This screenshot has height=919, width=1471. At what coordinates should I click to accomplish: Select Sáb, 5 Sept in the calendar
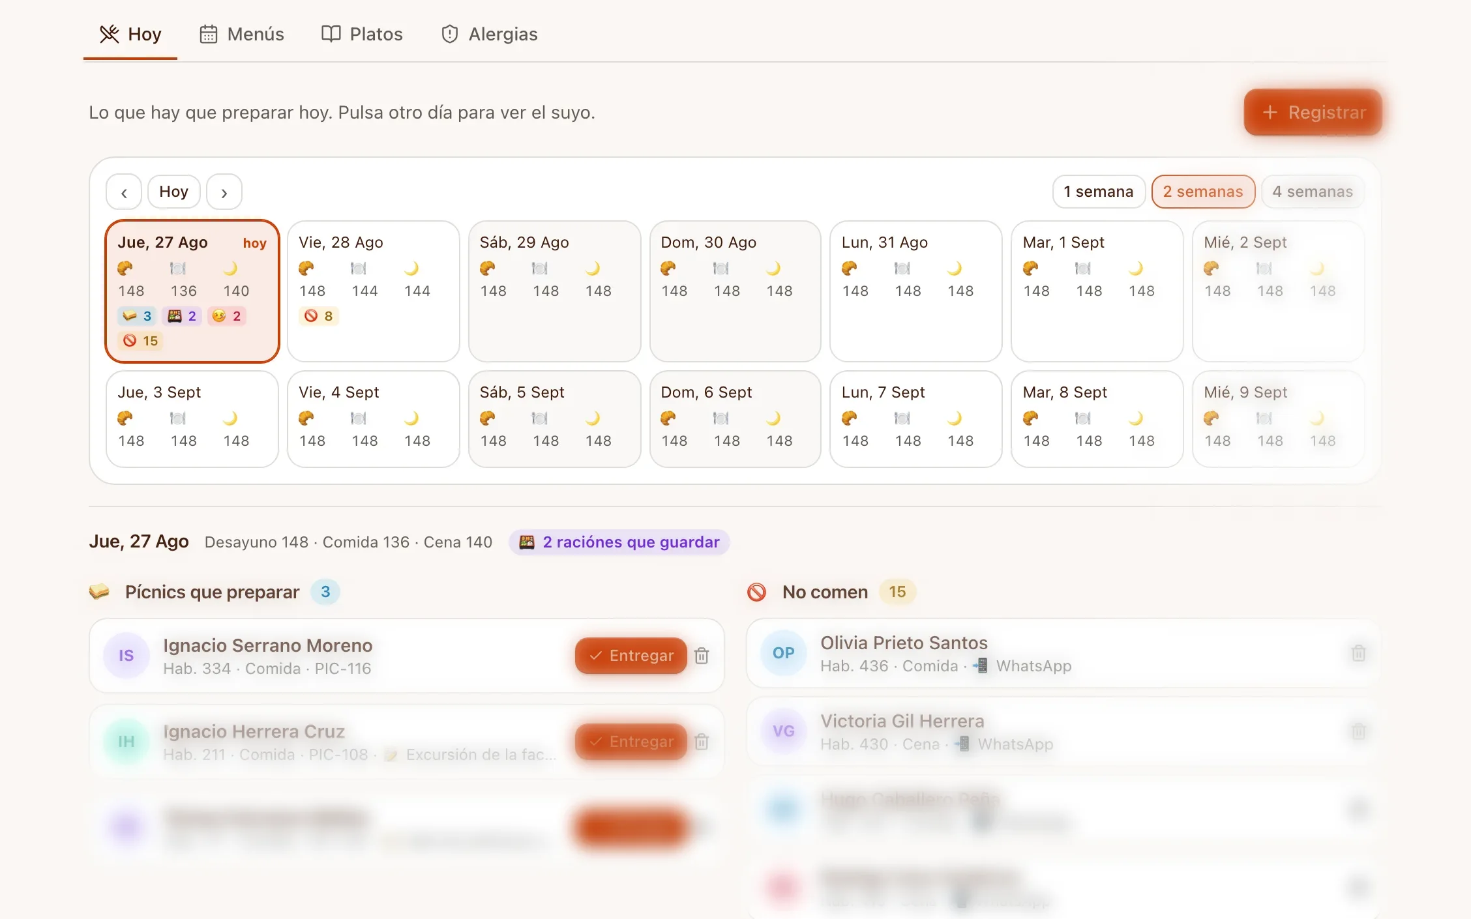pyautogui.click(x=554, y=419)
